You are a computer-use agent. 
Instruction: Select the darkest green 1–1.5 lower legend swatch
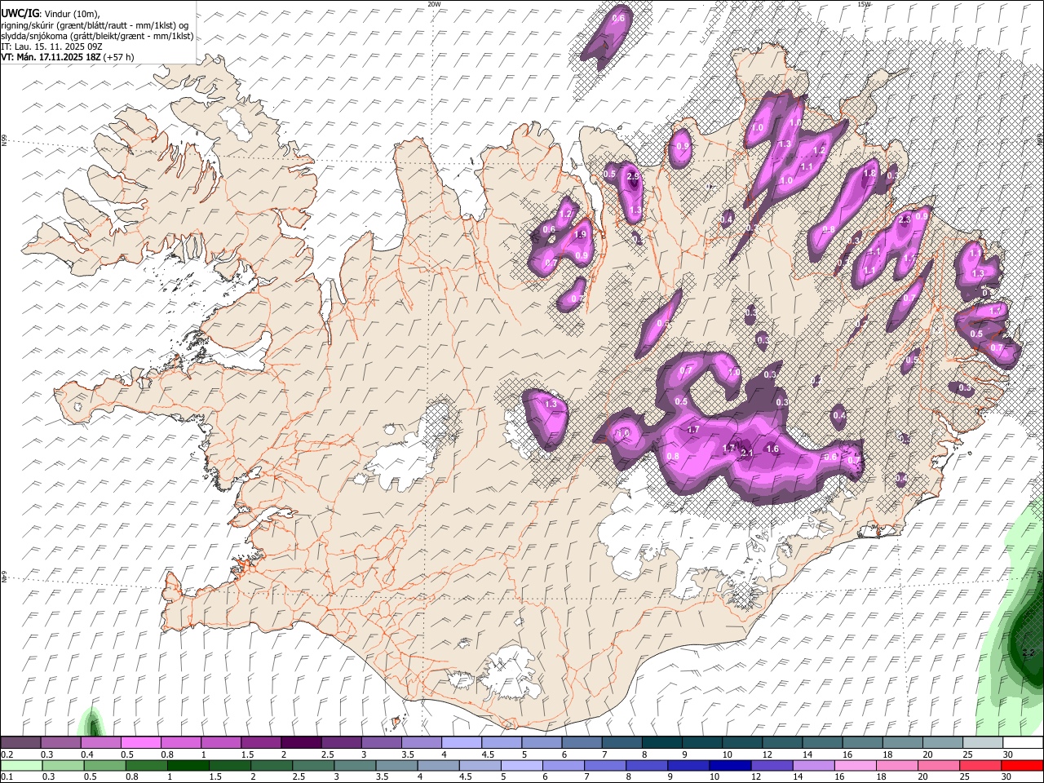tap(188, 765)
